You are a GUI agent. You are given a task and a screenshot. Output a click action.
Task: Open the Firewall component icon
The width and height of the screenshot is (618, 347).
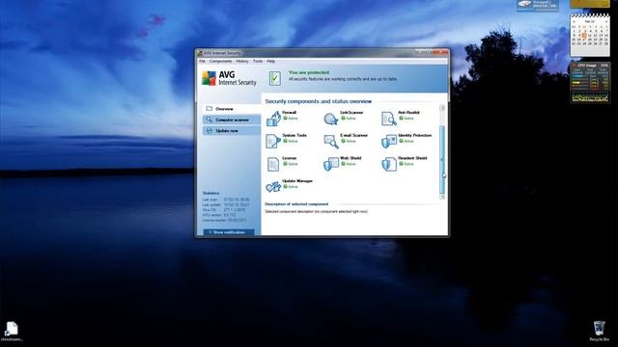pos(273,118)
